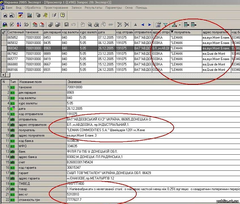Image resolution: width=240 pixels, height=204 pixels.
Task: Open the Вид menu
Action: point(18,8)
